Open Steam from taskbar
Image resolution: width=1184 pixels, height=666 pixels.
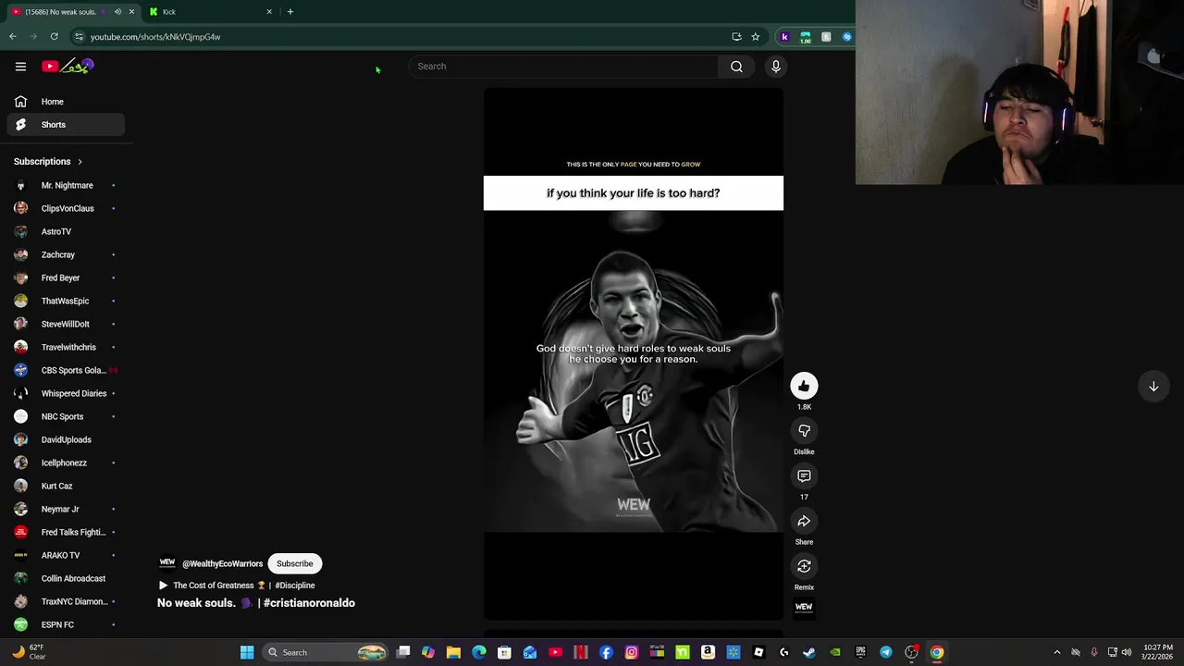(809, 652)
